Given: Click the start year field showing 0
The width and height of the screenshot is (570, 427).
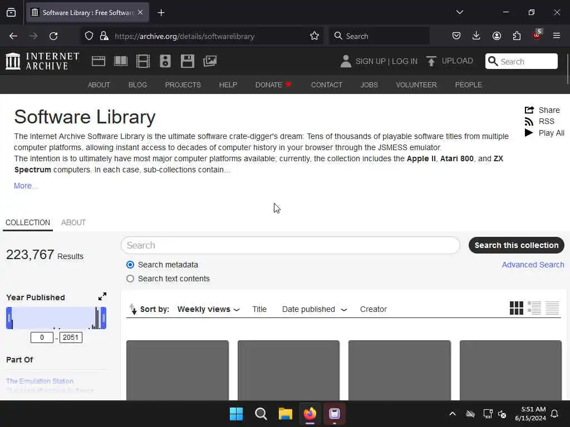Looking at the screenshot, I should 42,337.
